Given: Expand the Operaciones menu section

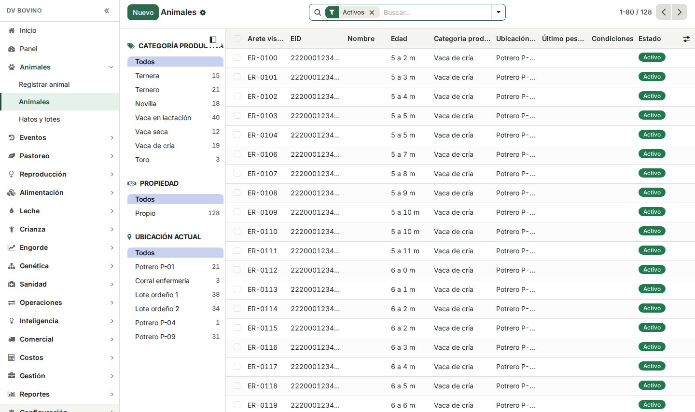Looking at the screenshot, I should point(59,302).
